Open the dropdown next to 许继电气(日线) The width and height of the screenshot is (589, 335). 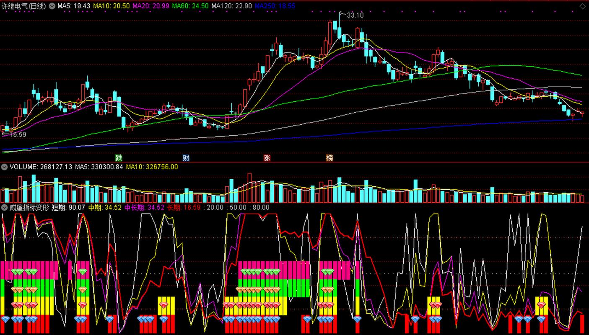tap(52, 6)
